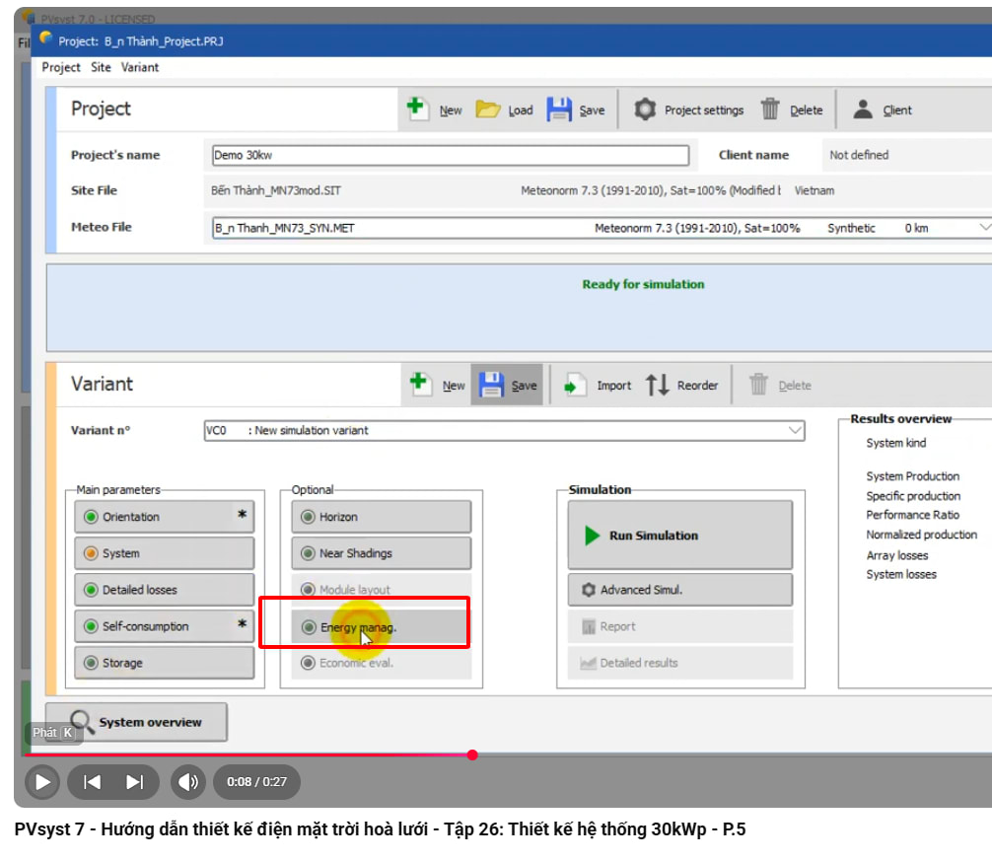
Task: Open the Project menu
Action: point(61,67)
